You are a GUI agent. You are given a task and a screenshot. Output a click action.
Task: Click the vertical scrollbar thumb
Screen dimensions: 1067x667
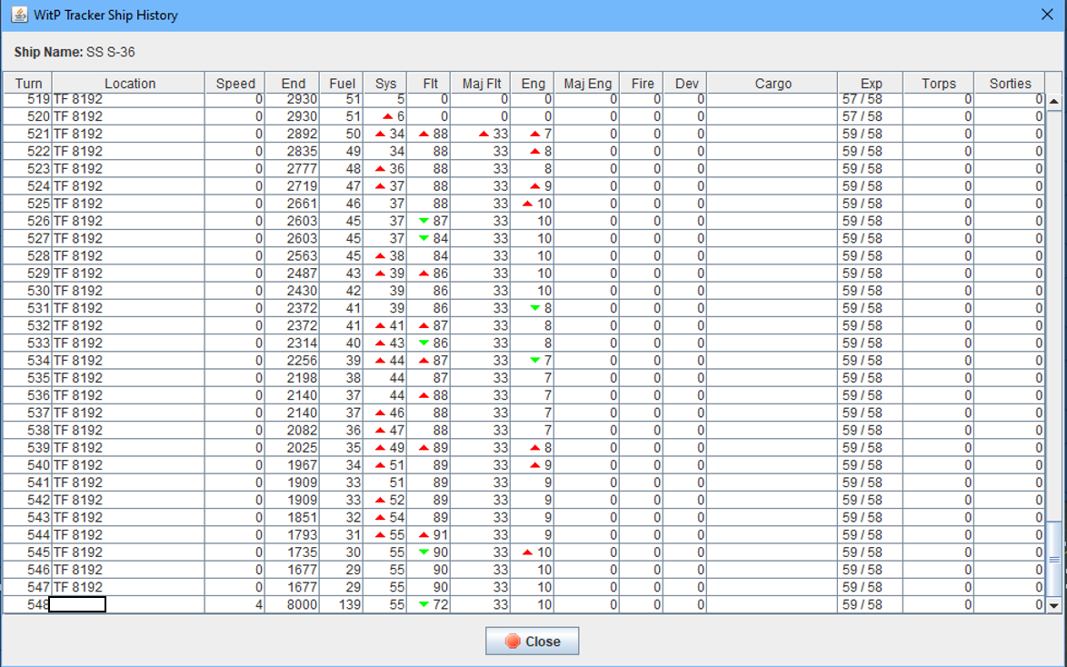click(1053, 560)
